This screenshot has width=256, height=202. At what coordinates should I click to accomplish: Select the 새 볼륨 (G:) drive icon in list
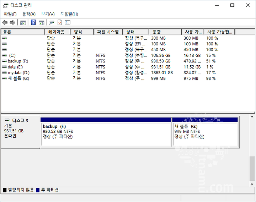click(x=4, y=78)
